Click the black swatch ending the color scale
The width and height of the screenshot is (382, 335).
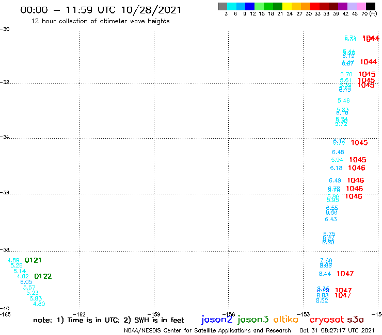[x=370, y=6]
